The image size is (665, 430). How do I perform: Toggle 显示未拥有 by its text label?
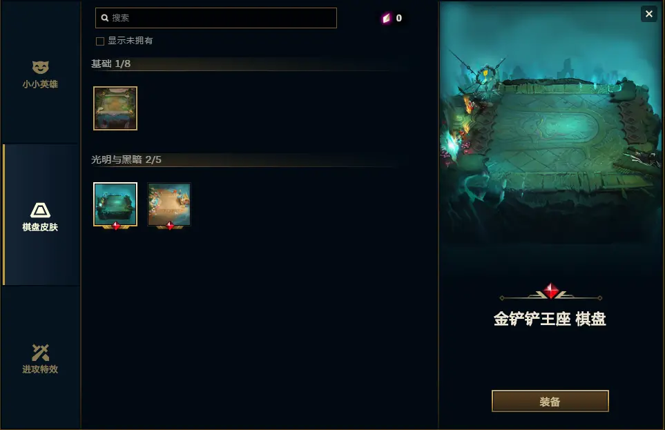pyautogui.click(x=131, y=41)
